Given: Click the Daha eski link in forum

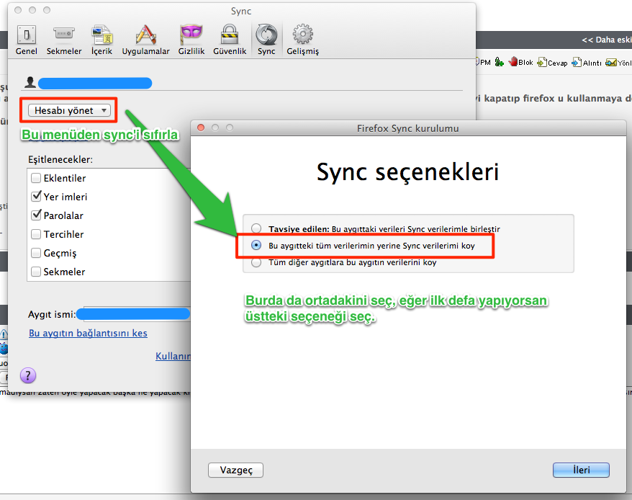Looking at the screenshot, I should tap(606, 40).
